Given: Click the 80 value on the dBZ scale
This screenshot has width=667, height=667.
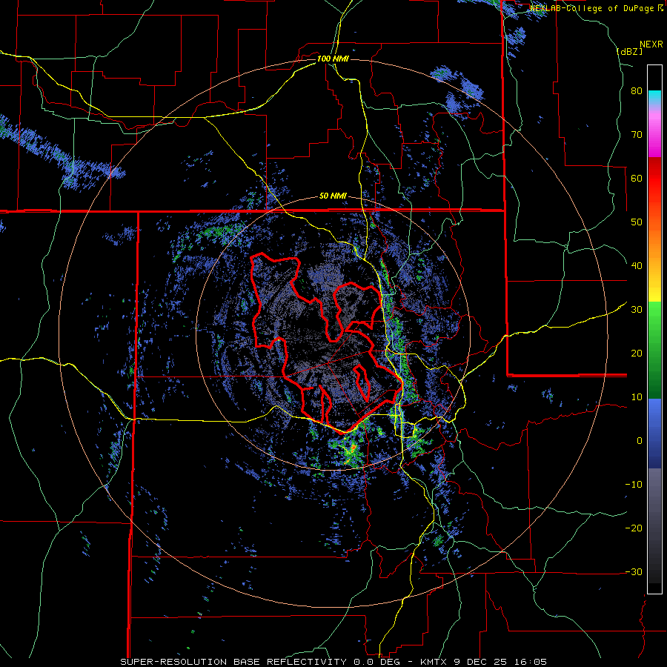Looking at the screenshot, I should tap(637, 91).
